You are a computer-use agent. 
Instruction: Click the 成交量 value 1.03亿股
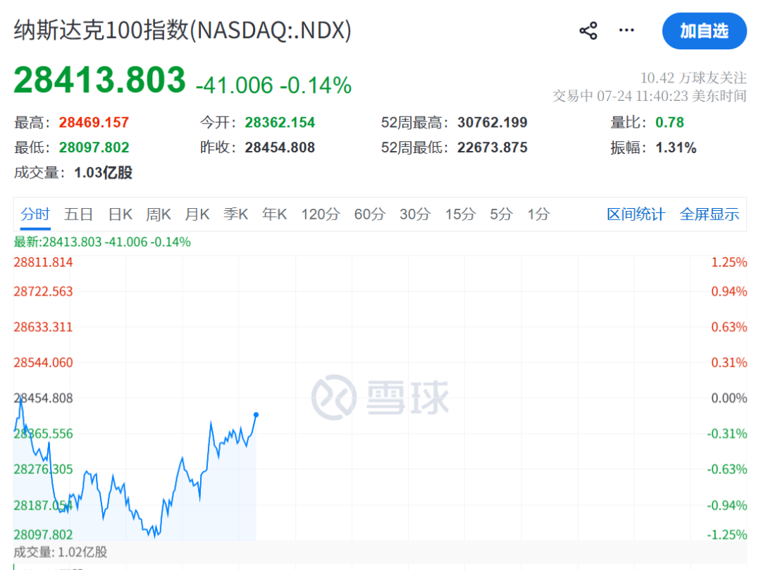point(103,173)
